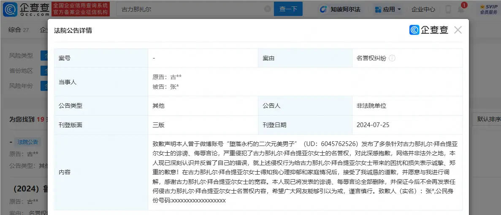Click the Qcc.com logo in header
Viewport: 501px width, 215px height.
(26, 9)
